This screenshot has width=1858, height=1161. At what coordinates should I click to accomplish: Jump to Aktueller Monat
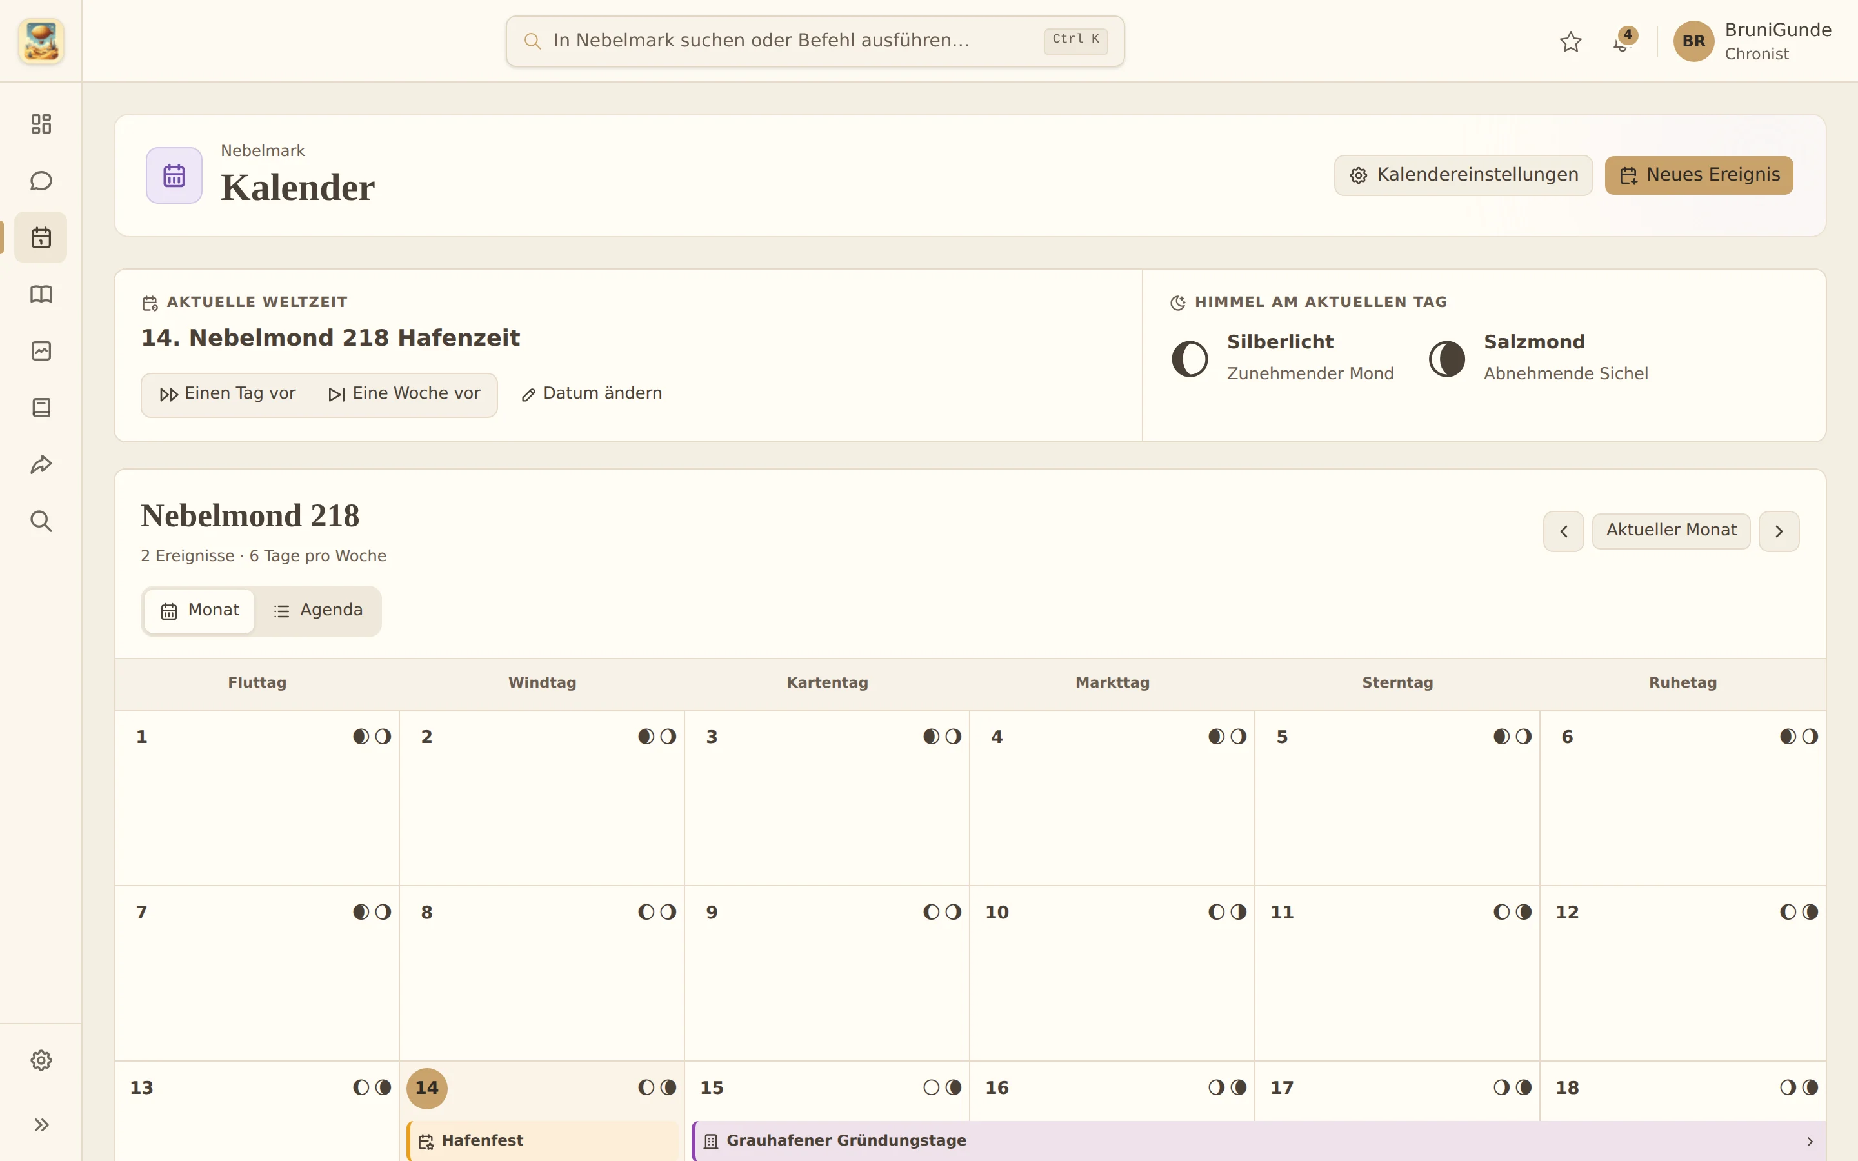[1672, 531]
